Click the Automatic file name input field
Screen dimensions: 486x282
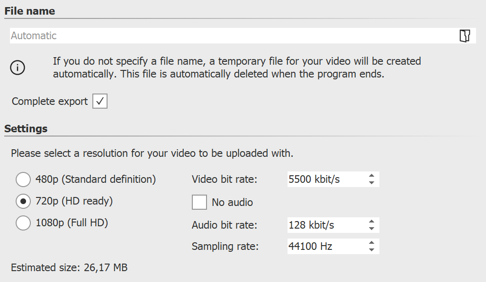tap(189, 35)
